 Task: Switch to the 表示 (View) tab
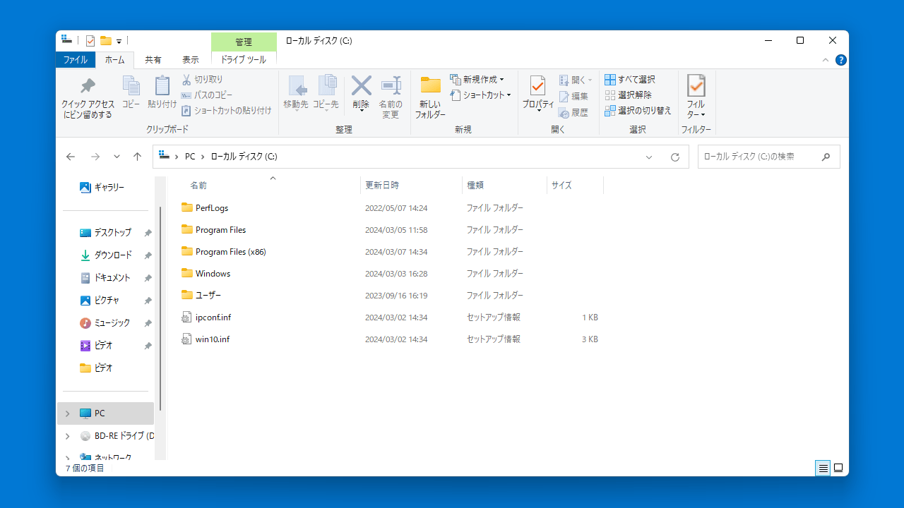[x=191, y=60]
